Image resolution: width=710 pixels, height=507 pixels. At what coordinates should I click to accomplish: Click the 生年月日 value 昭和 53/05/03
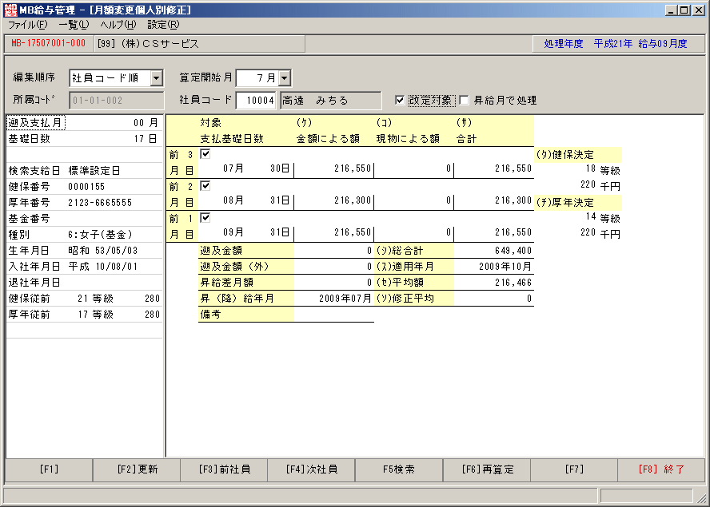[x=103, y=251]
